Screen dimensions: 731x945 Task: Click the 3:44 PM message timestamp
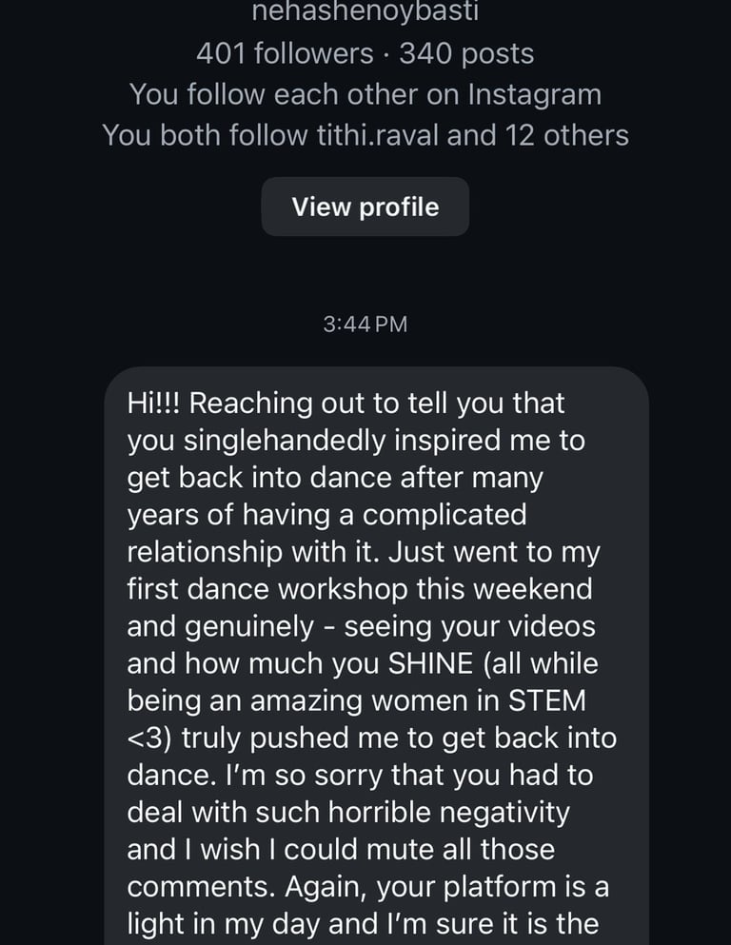point(365,325)
